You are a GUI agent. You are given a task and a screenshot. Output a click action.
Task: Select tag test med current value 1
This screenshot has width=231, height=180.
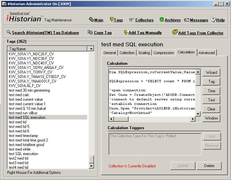27,104
